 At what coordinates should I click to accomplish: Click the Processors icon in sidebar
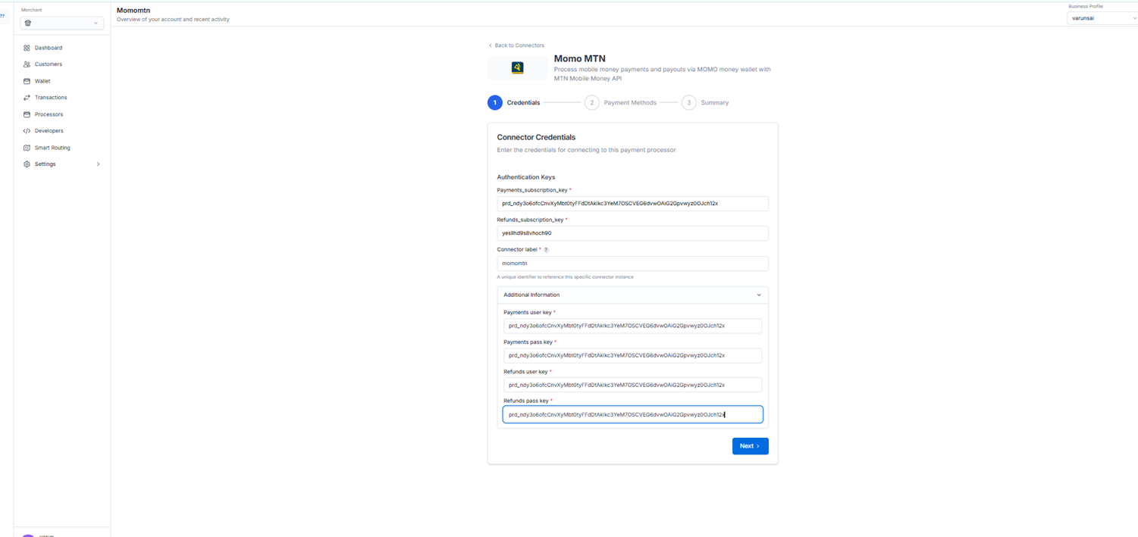(x=27, y=114)
